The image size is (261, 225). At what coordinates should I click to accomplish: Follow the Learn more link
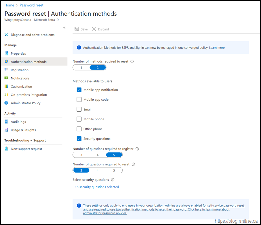coord(217,48)
